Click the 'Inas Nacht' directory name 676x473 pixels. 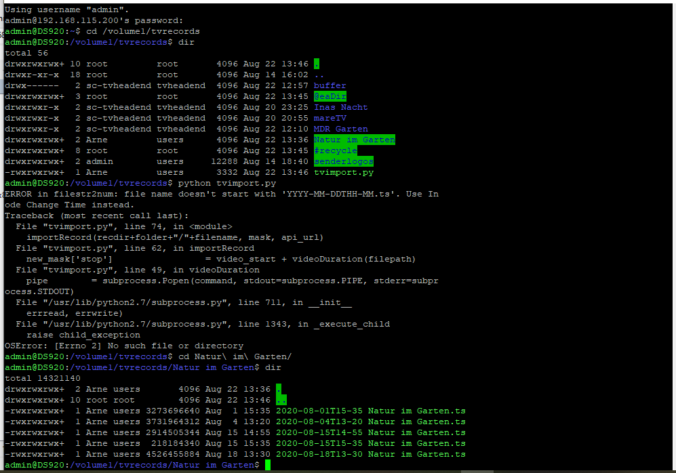340,107
